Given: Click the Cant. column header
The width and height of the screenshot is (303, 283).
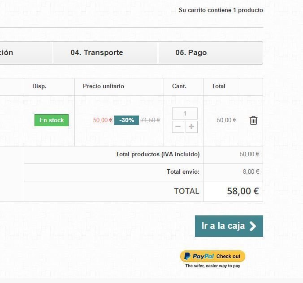Looking at the screenshot, I should pos(179,86).
